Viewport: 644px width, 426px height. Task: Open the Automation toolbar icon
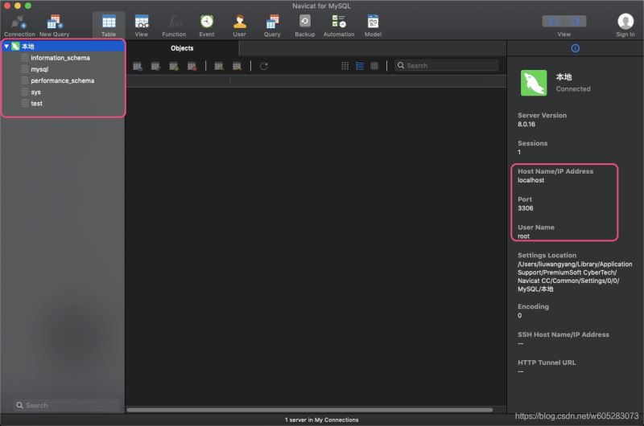coord(339,23)
